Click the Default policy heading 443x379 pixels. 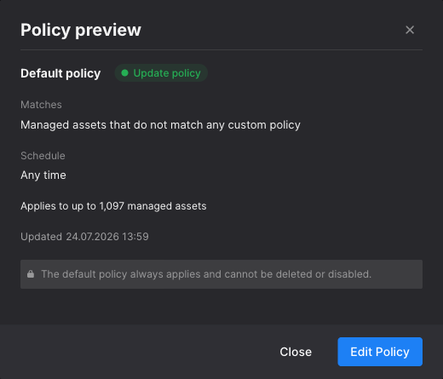point(60,73)
